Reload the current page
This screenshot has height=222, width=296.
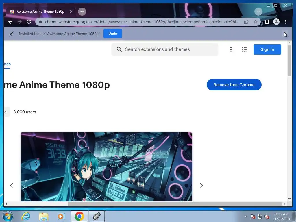click(x=29, y=22)
